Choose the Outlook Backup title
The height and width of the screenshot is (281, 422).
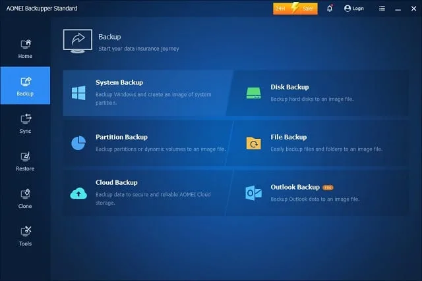(295, 187)
